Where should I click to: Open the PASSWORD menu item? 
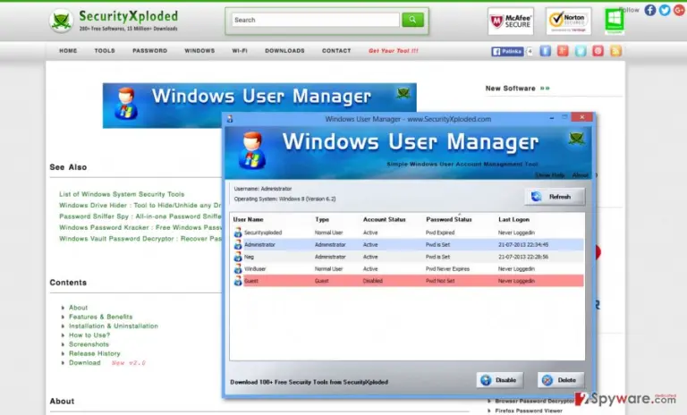(x=150, y=51)
